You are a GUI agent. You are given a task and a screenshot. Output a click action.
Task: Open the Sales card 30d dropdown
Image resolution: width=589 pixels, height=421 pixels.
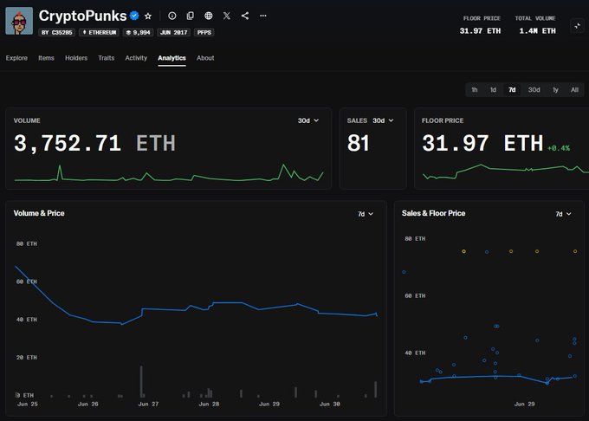click(383, 120)
